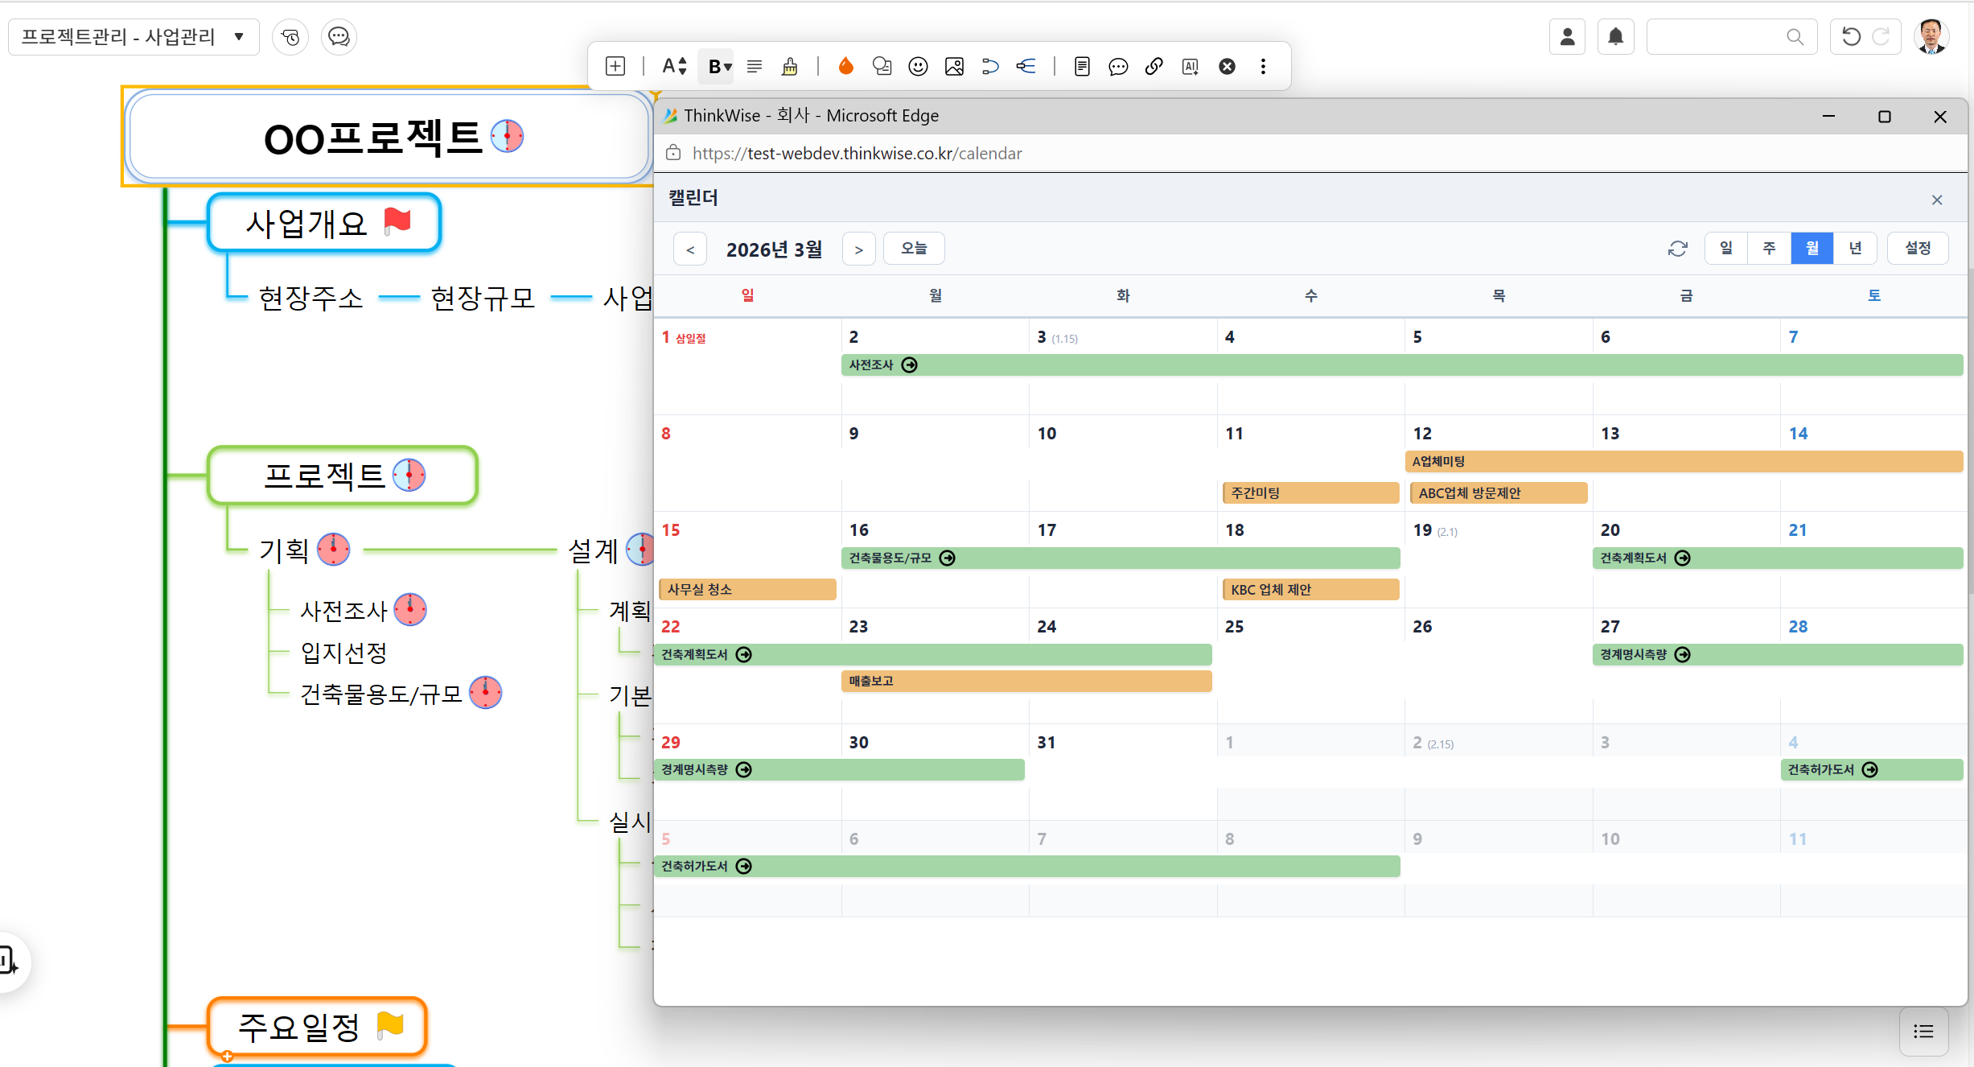Screen dimensions: 1974x1067
Task: Open the ABC업체 방문제안 calendar event
Action: pyautogui.click(x=1498, y=493)
